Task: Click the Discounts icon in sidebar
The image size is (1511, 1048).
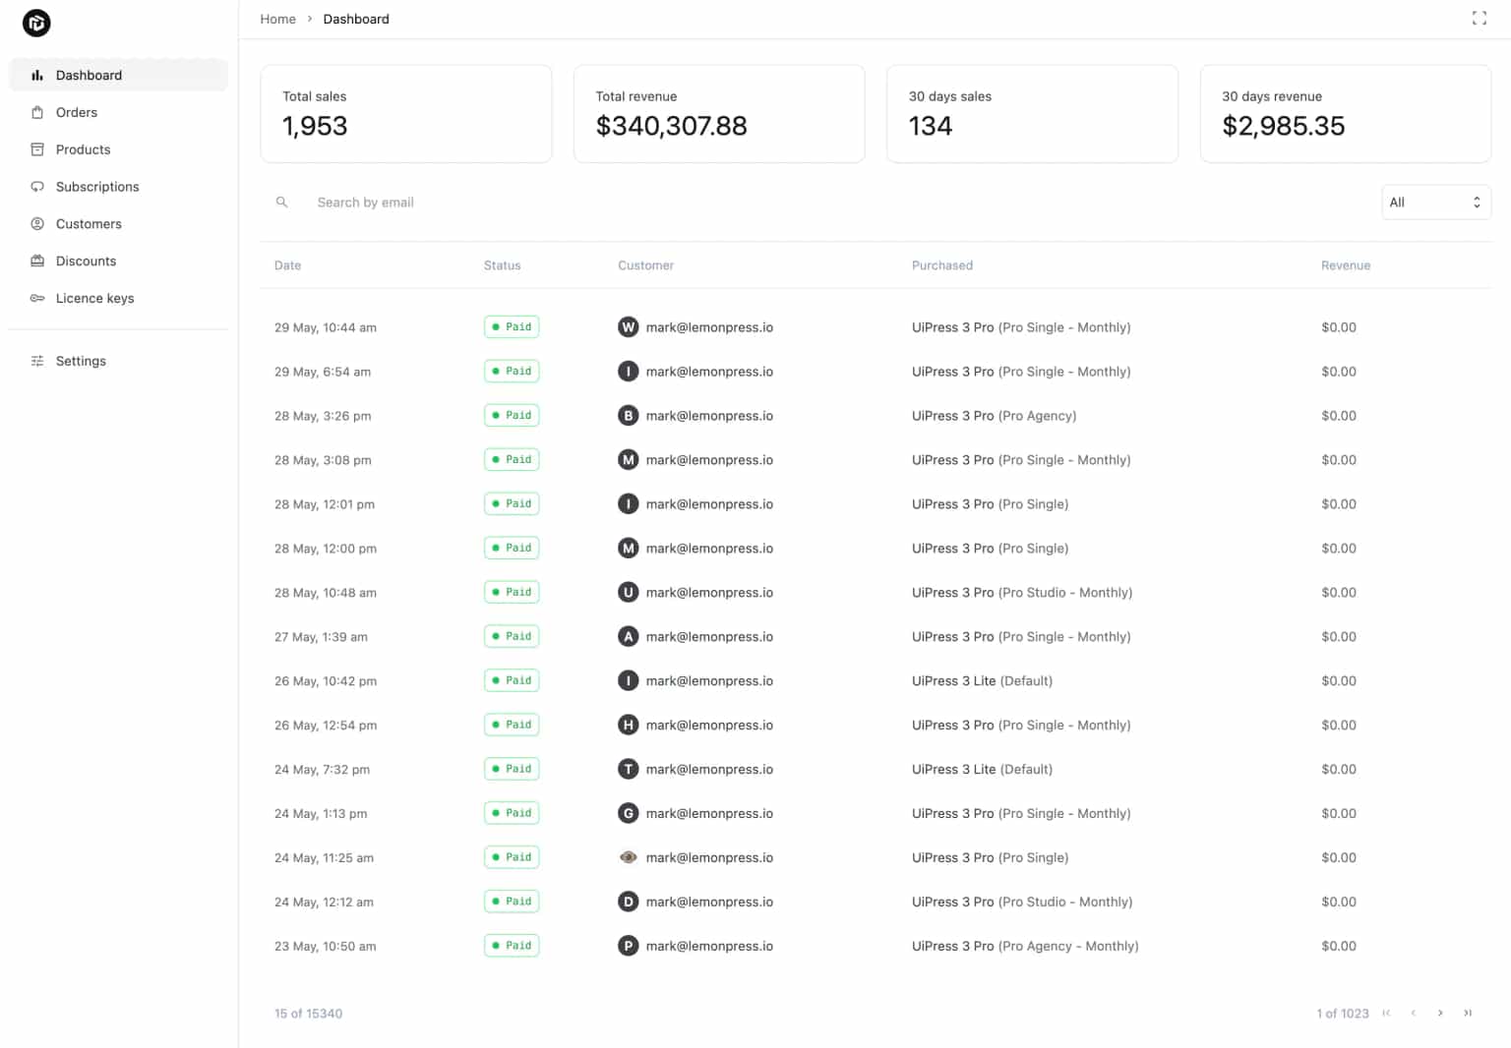Action: [x=37, y=262]
